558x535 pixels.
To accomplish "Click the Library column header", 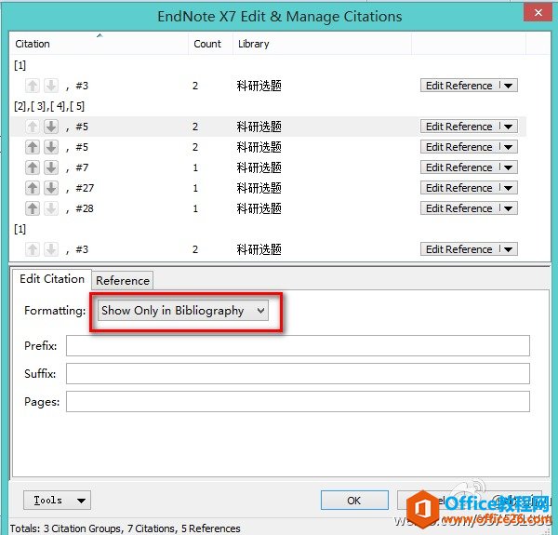I will (x=254, y=44).
